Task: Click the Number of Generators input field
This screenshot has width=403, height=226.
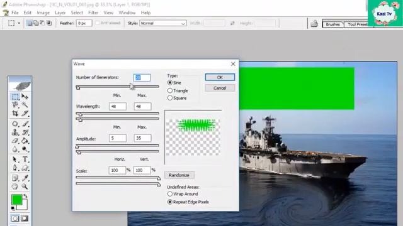Action: tap(142, 78)
